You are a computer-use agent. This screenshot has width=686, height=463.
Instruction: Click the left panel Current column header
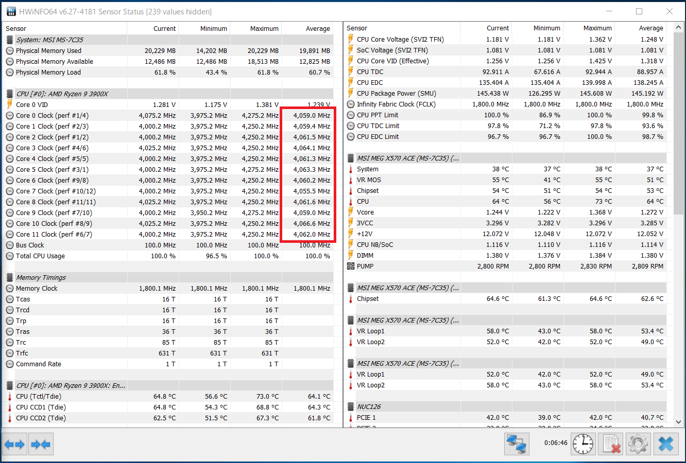click(x=153, y=28)
